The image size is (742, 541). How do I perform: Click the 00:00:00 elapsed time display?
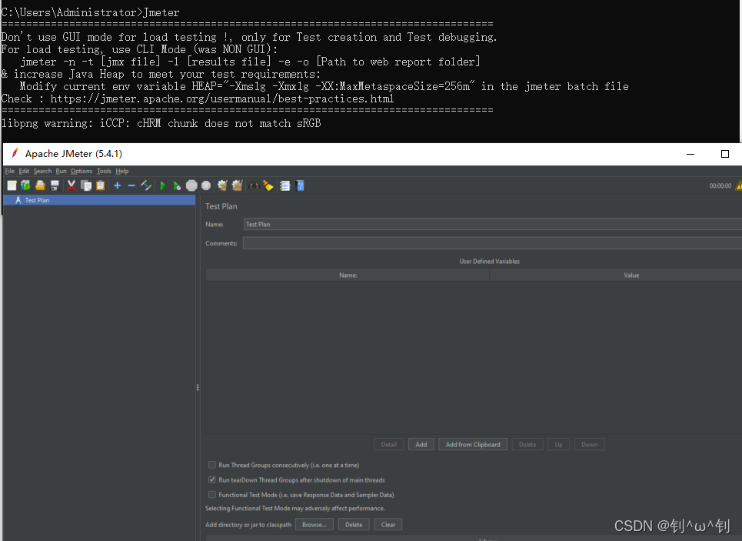[720, 185]
